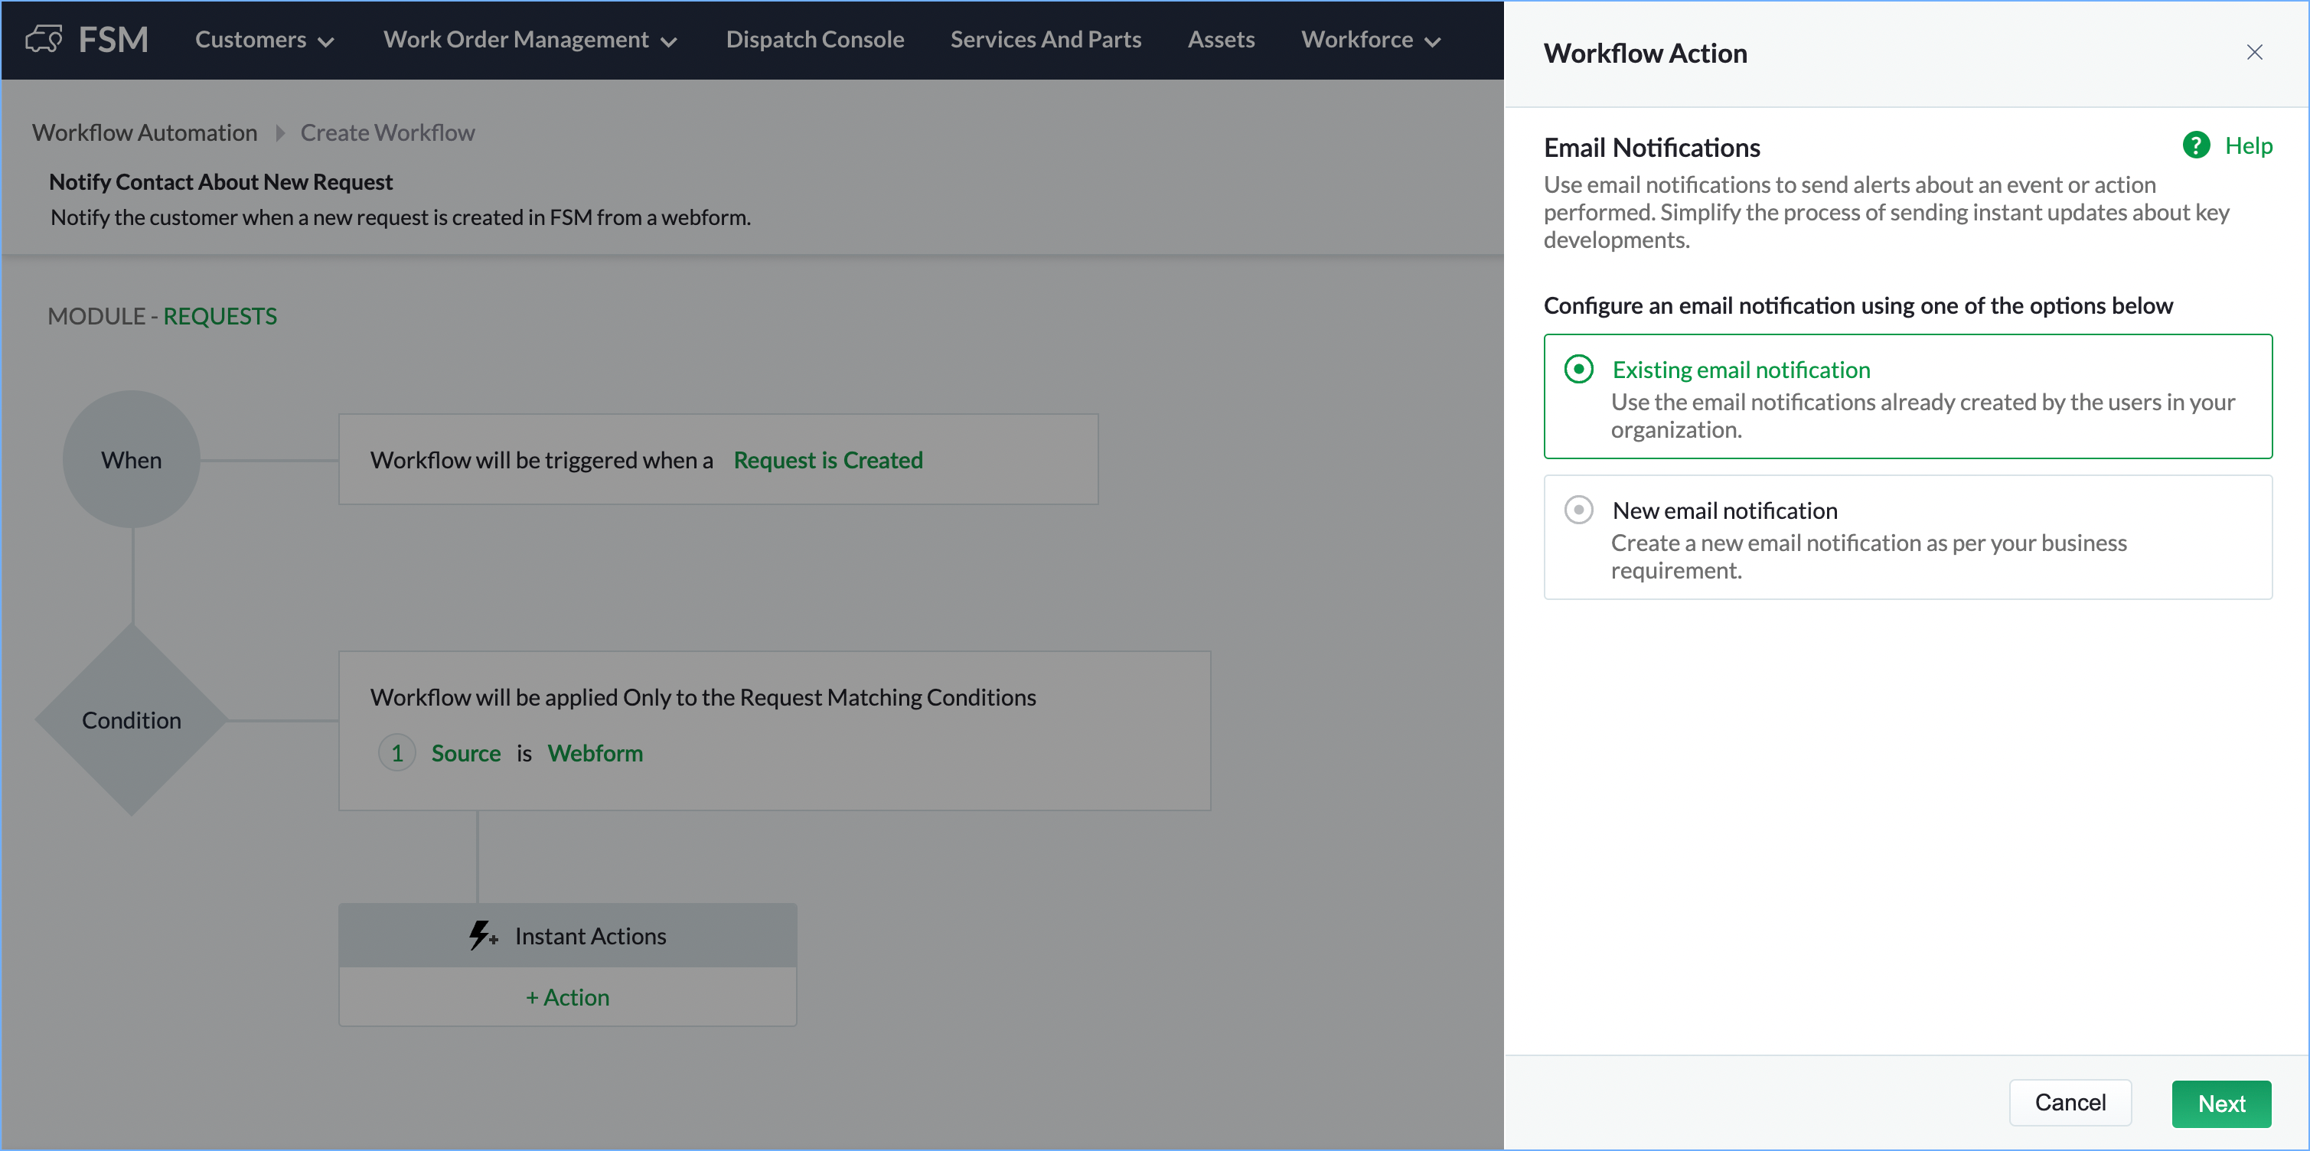Click the Request is Created trigger link

[x=827, y=460]
